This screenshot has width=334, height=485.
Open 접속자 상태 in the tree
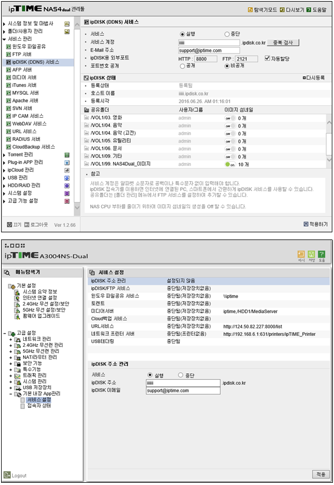pos(39,406)
